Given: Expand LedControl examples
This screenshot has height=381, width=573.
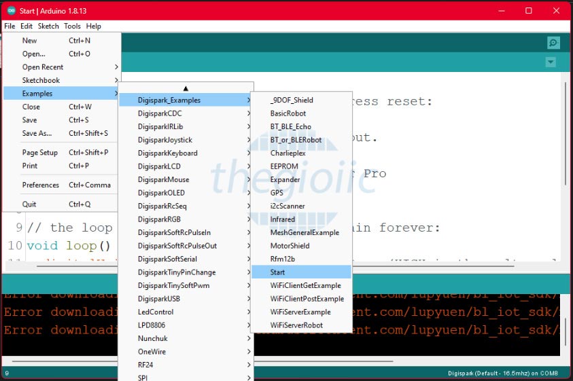Looking at the screenshot, I should point(186,312).
